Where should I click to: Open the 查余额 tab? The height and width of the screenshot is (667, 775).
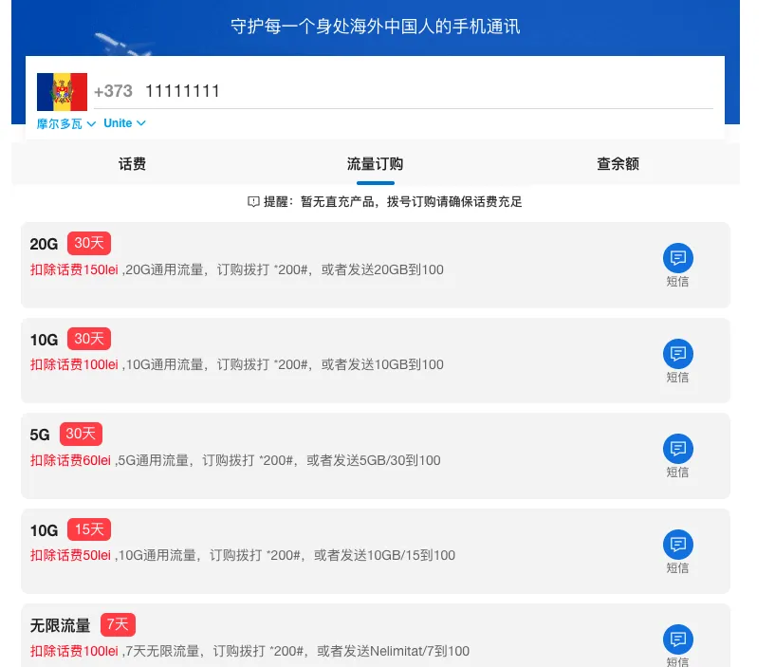click(x=618, y=163)
